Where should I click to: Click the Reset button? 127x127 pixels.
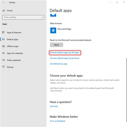(x=57, y=45)
